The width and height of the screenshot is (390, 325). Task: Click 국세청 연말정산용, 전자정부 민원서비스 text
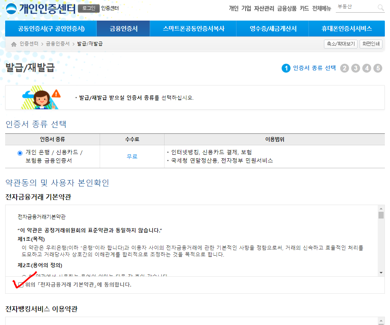point(222,160)
